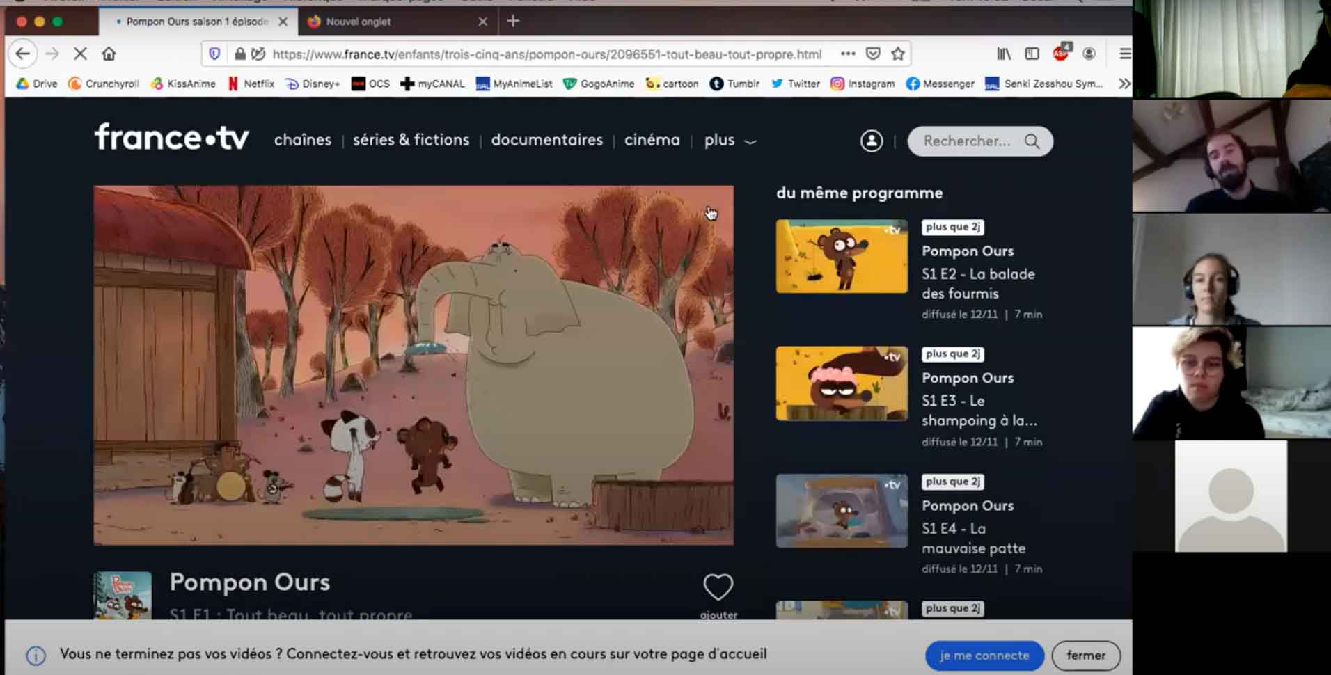Bookmark this page with star icon

click(x=898, y=54)
